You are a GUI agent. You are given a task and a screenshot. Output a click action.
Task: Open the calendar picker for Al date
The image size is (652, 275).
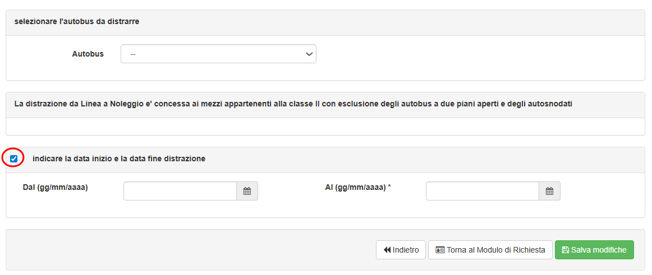point(549,191)
